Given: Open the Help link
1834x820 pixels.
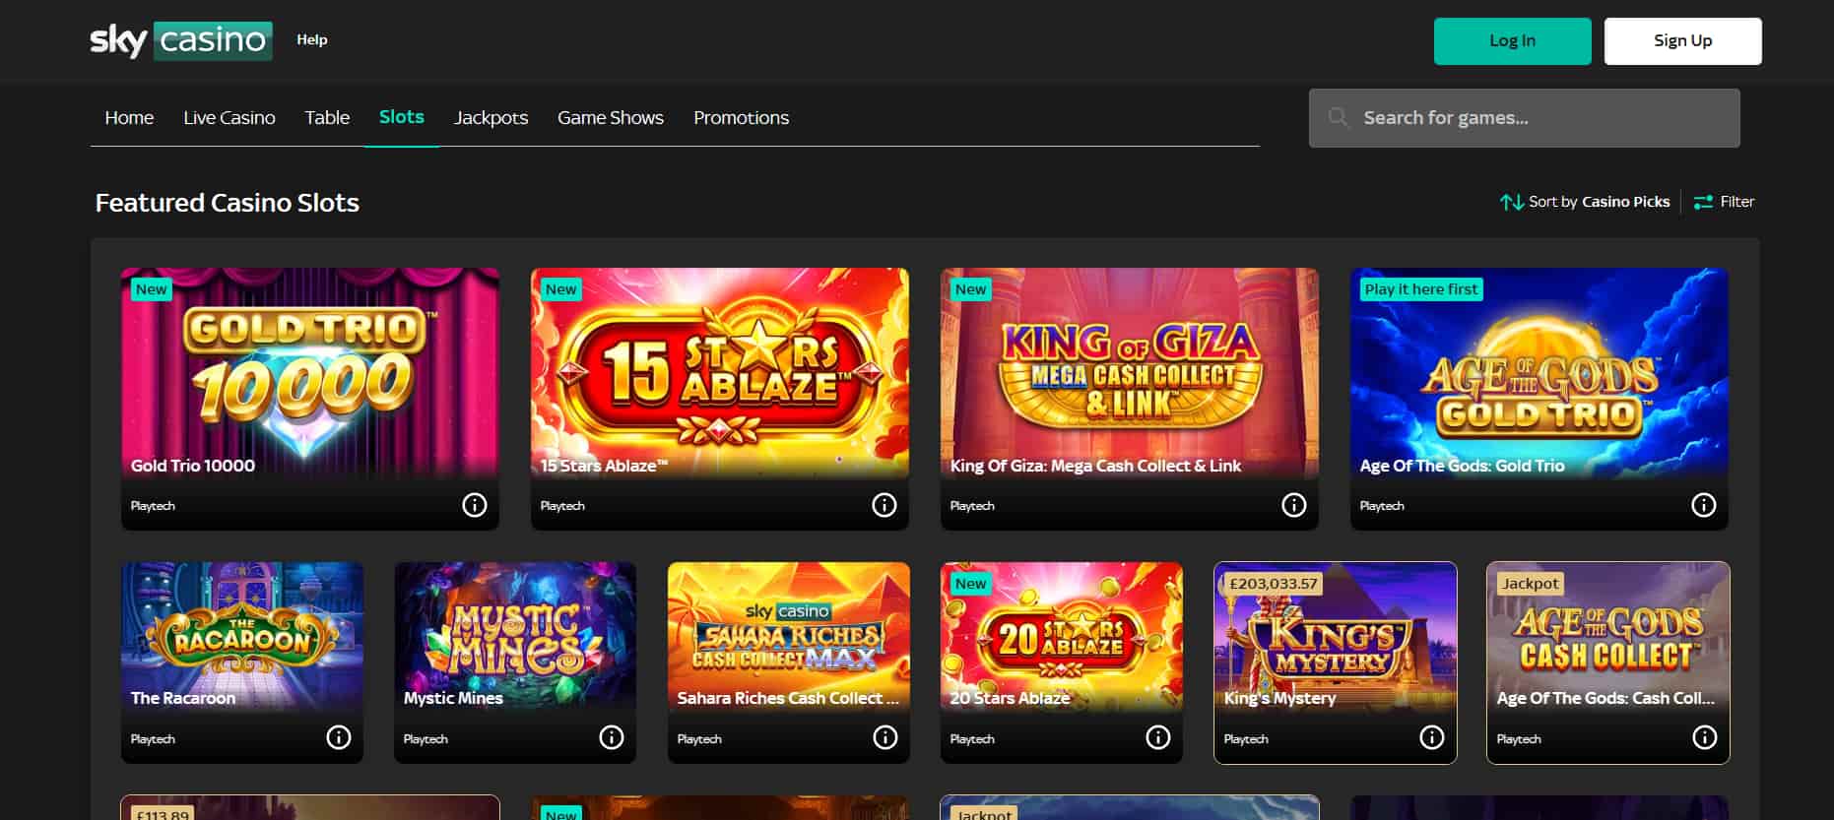Looking at the screenshot, I should pos(312,40).
